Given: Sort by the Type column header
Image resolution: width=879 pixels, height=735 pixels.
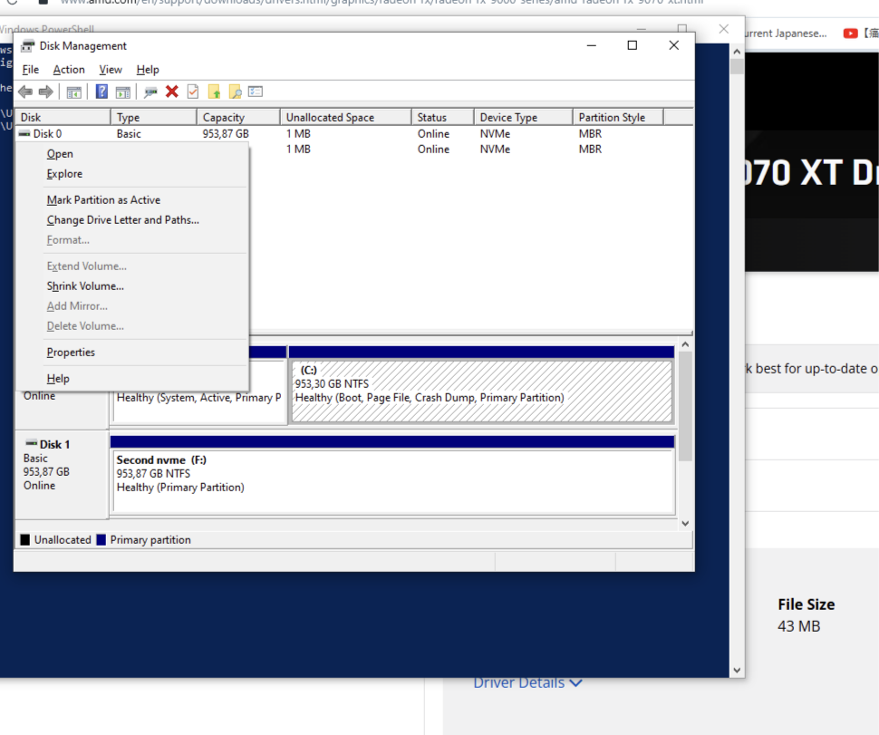Looking at the screenshot, I should coord(154,117).
